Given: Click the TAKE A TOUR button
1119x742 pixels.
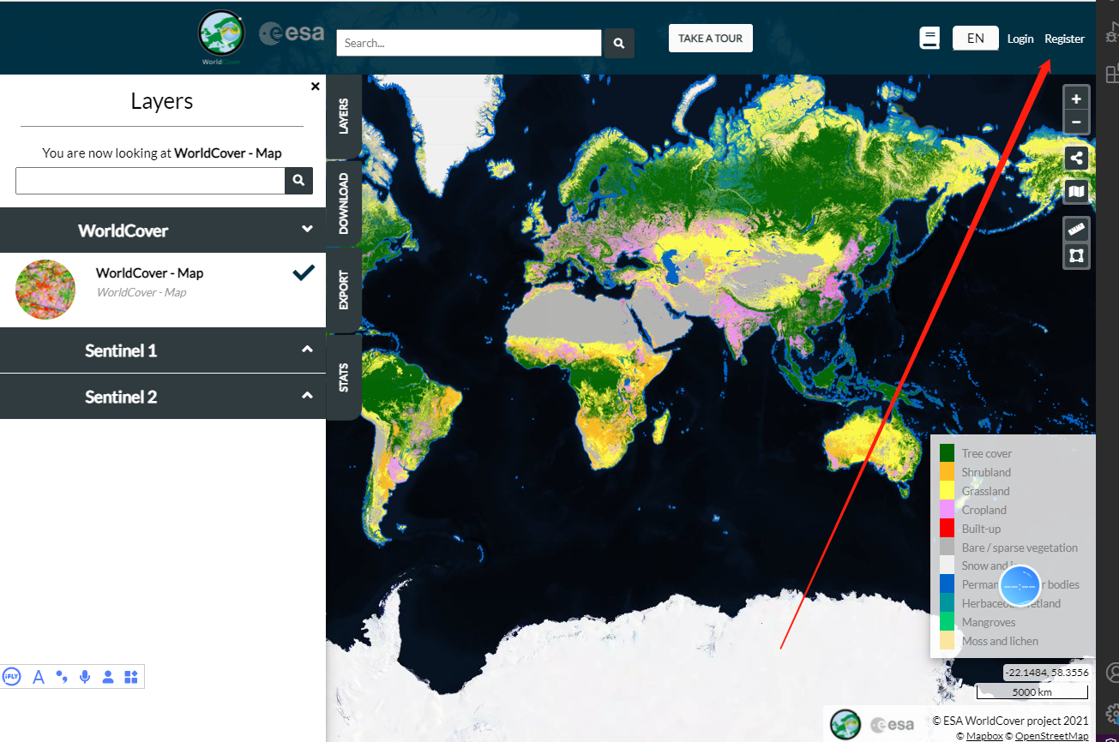Looking at the screenshot, I should click(710, 38).
